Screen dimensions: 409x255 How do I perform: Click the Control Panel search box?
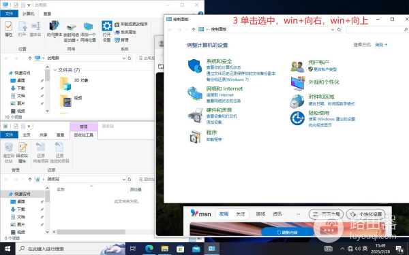click(377, 29)
